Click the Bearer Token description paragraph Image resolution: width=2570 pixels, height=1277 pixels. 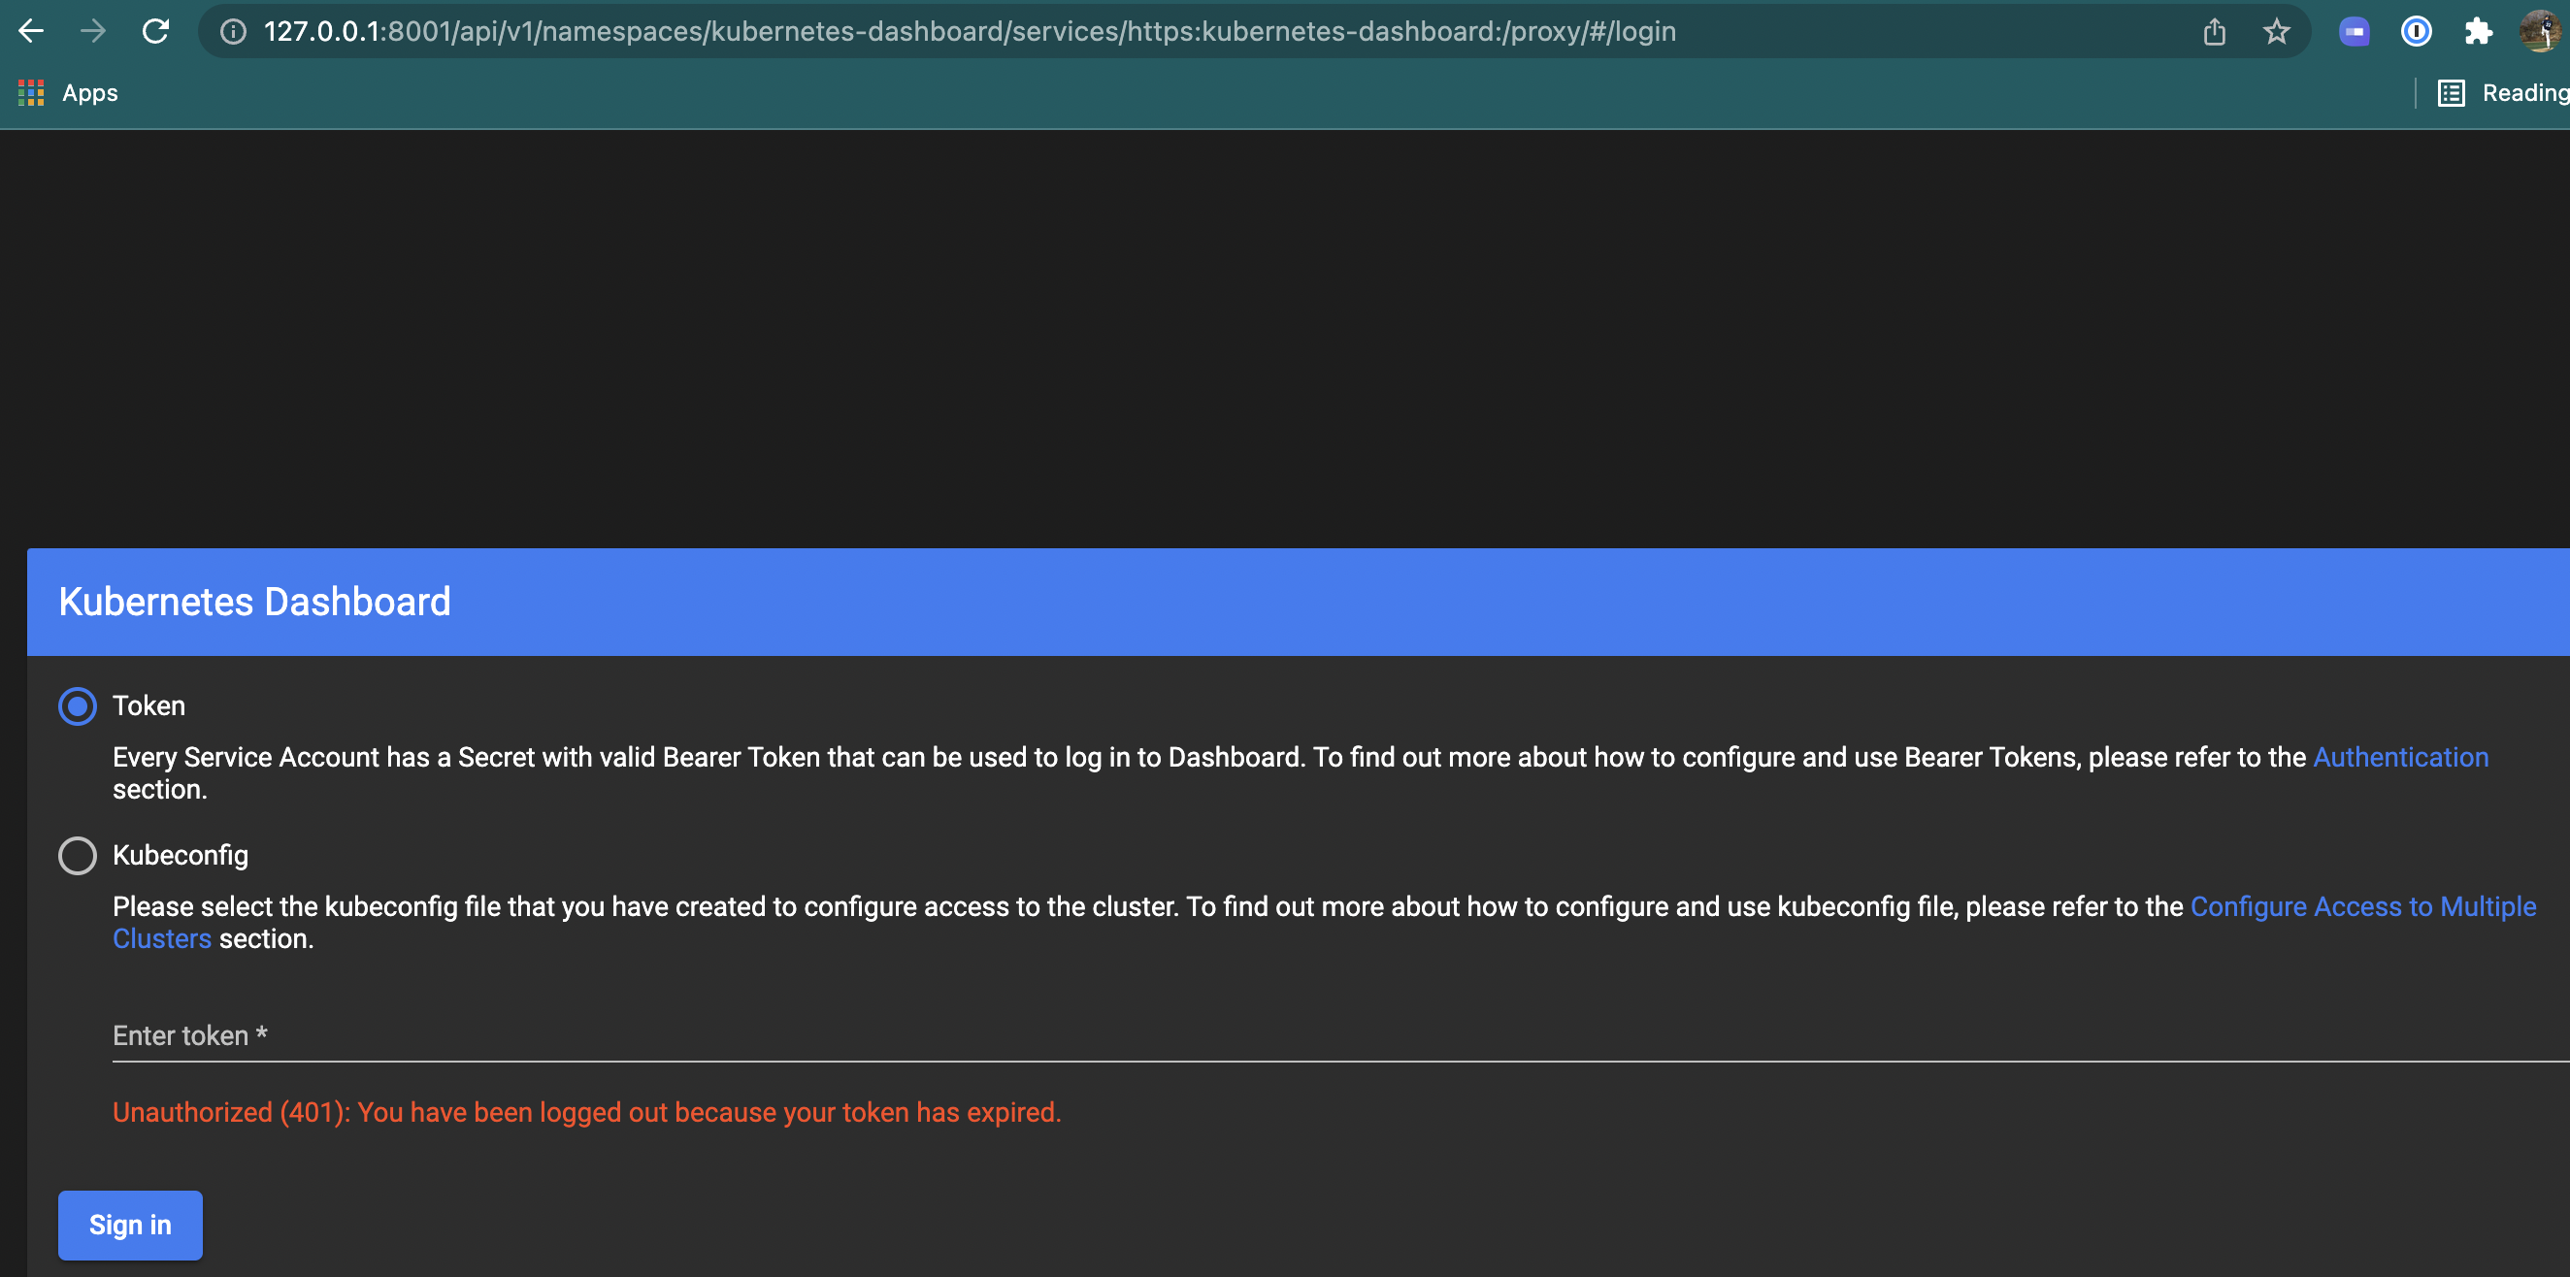coord(1300,773)
